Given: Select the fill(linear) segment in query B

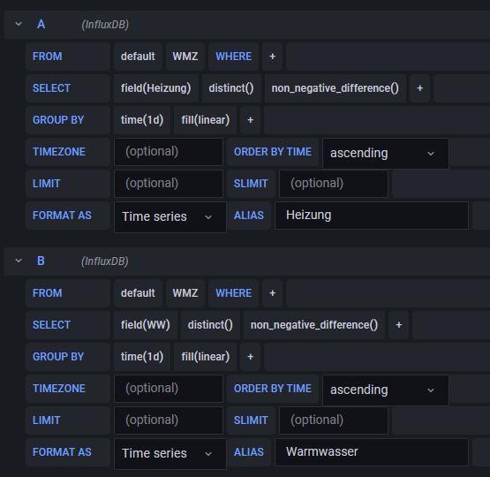Looking at the screenshot, I should tap(206, 357).
